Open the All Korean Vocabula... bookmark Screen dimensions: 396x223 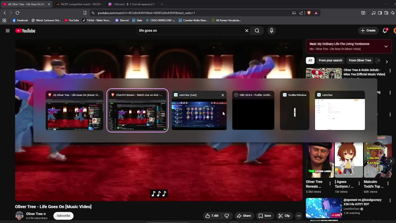(x=226, y=20)
